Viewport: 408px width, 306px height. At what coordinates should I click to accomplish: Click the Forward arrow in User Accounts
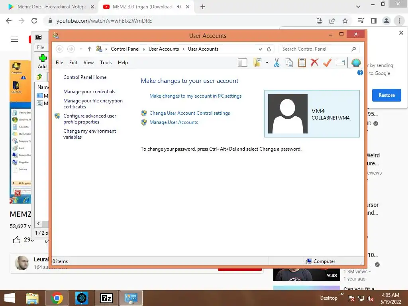click(71, 49)
